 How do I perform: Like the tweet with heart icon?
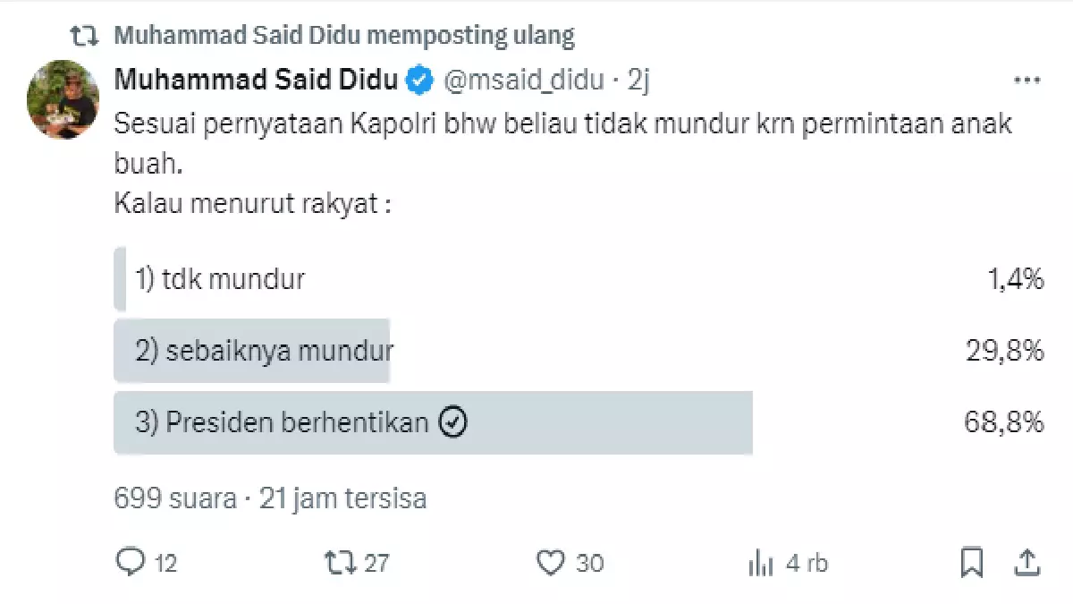click(549, 562)
